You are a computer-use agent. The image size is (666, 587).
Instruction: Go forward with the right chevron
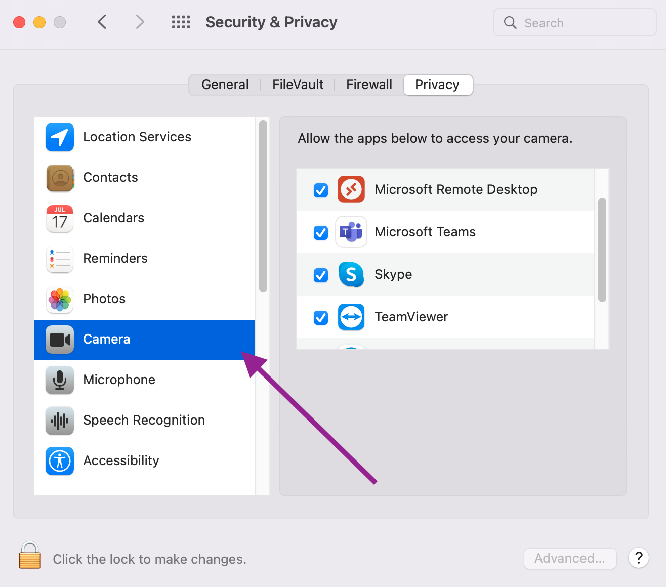pyautogui.click(x=140, y=22)
